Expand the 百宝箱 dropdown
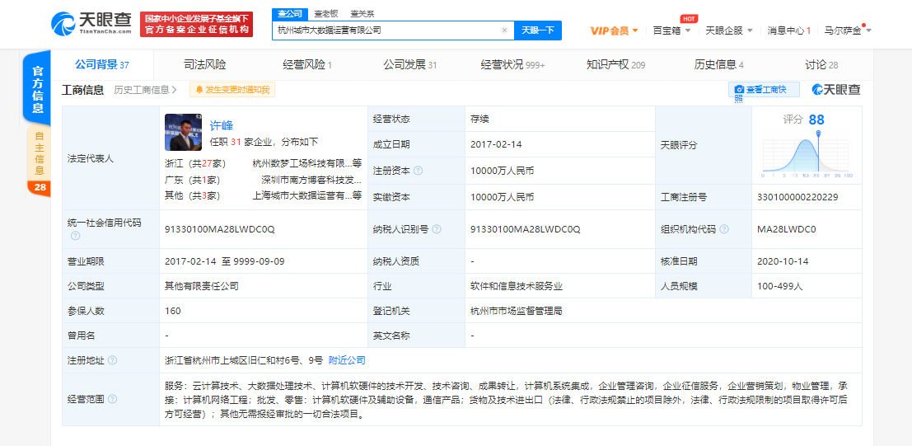Image resolution: width=912 pixels, height=446 pixels. 671,31
